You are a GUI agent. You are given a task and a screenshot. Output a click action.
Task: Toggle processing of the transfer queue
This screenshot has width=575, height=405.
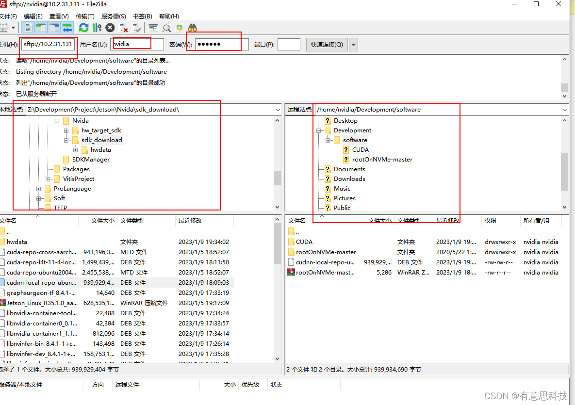tap(97, 28)
